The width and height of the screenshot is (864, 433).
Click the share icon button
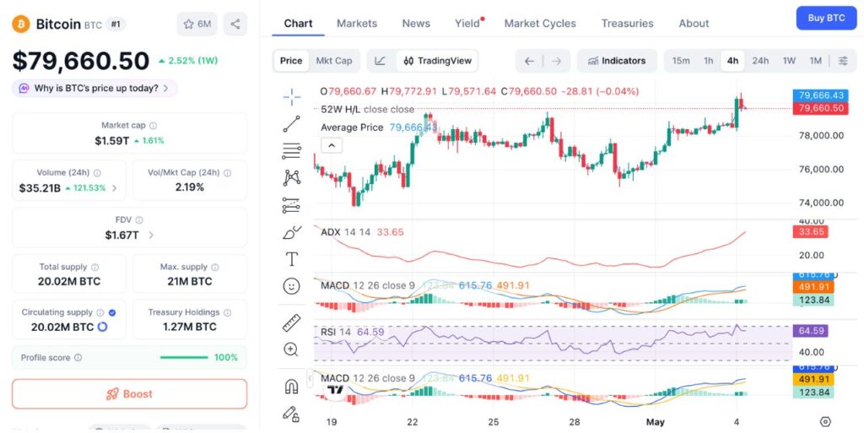tap(235, 24)
